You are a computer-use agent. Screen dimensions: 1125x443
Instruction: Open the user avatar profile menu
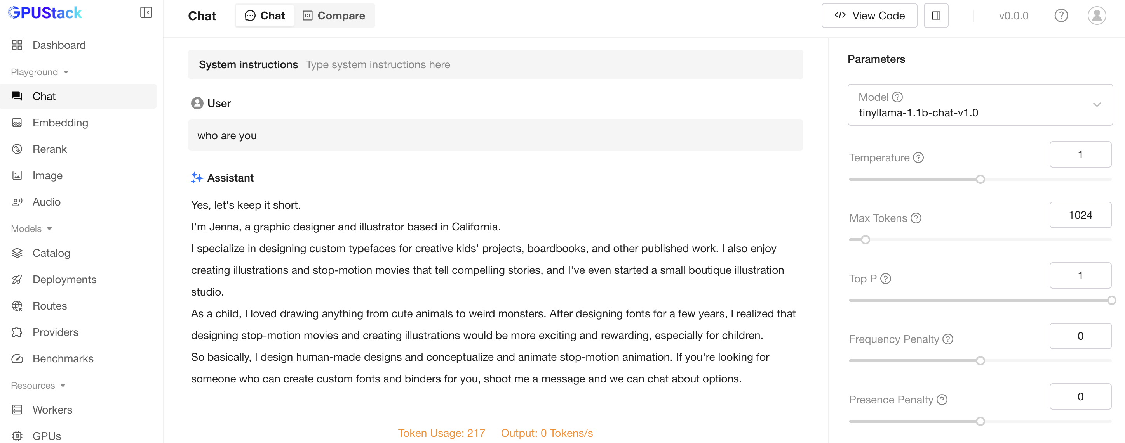(x=1096, y=16)
